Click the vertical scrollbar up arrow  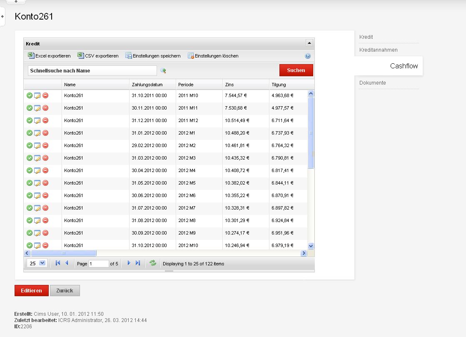pyautogui.click(x=311, y=94)
